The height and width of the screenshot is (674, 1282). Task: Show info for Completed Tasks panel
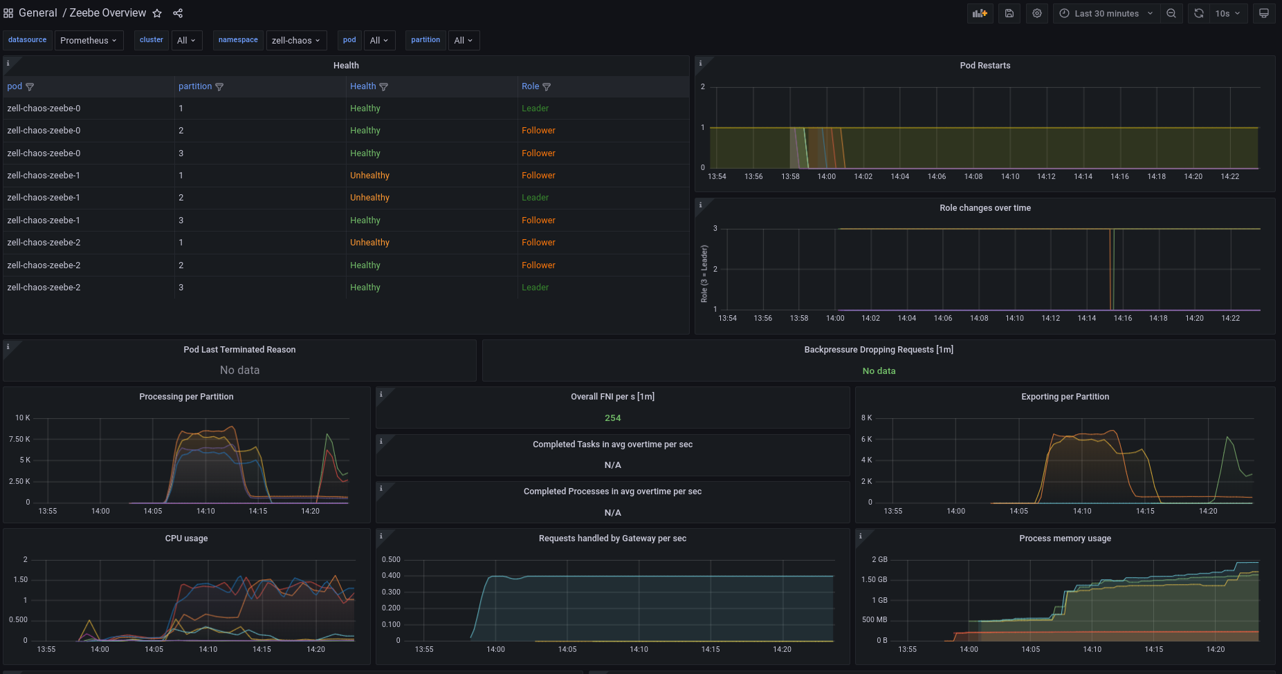pos(381,441)
